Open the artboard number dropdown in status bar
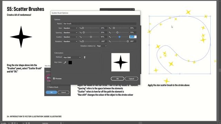Screen dimensions: 221x124 (23, 123)
